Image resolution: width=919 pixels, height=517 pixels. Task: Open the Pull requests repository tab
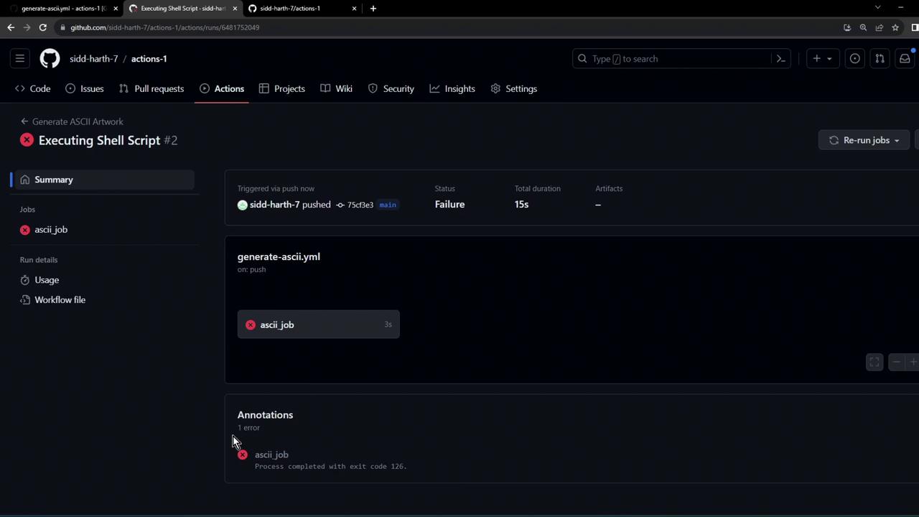pyautogui.click(x=151, y=88)
